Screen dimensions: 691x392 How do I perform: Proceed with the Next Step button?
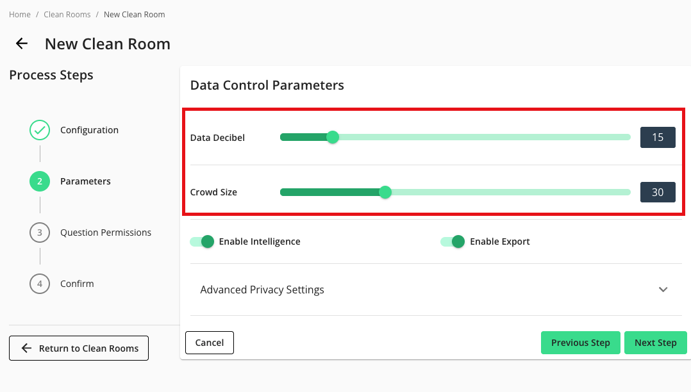pos(655,343)
